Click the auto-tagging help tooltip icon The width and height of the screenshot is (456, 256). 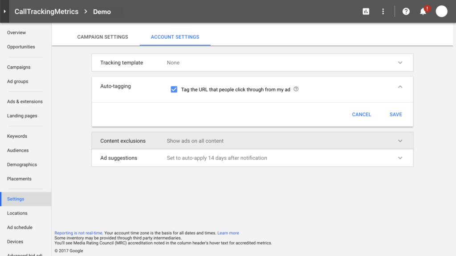(296, 89)
